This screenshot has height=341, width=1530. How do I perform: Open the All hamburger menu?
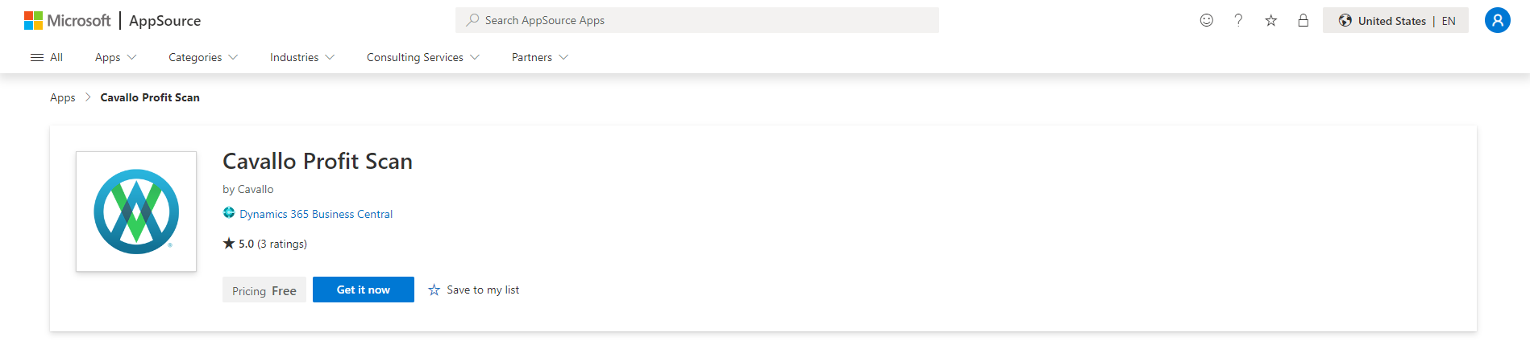[47, 57]
